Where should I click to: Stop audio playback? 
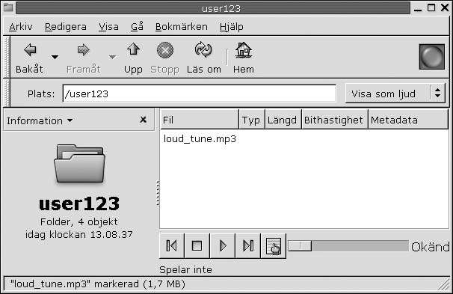pos(197,246)
